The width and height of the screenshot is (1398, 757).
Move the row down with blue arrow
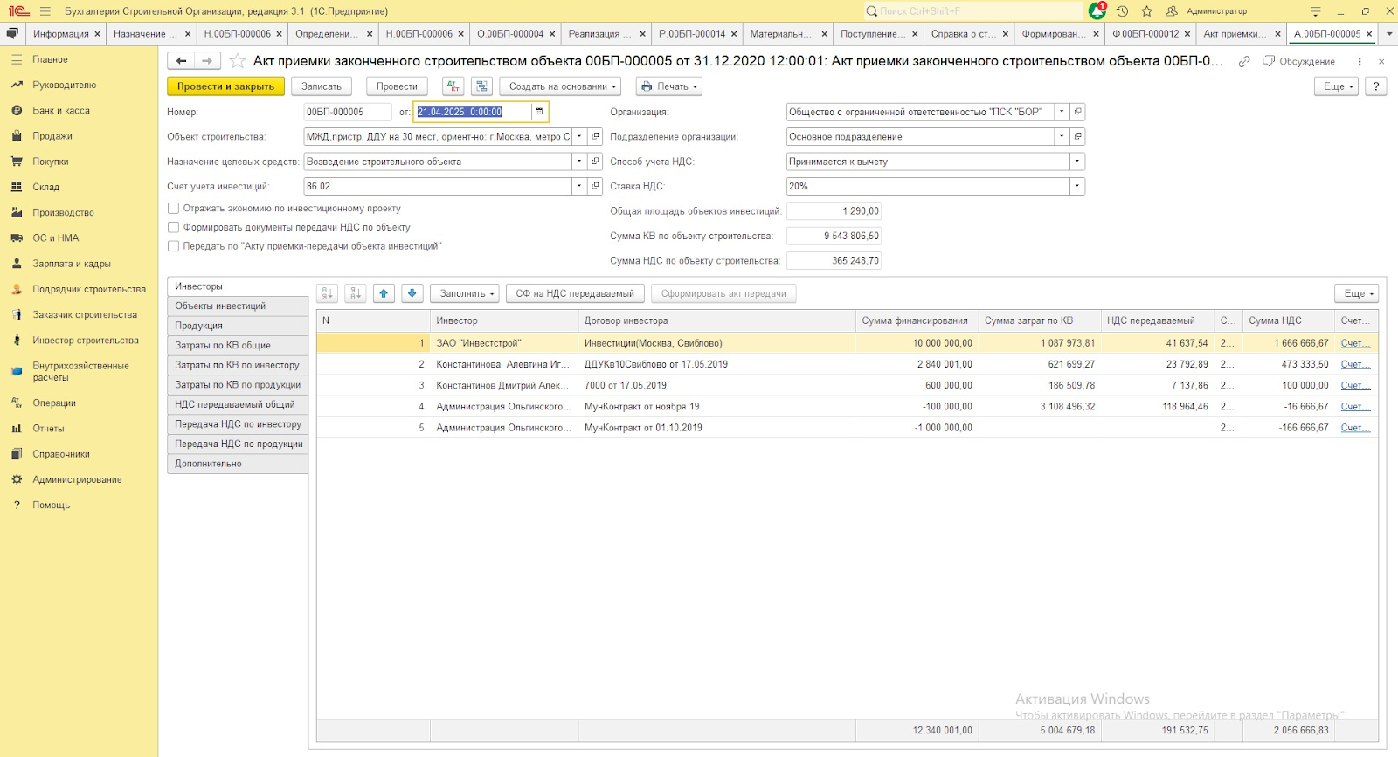coord(412,293)
